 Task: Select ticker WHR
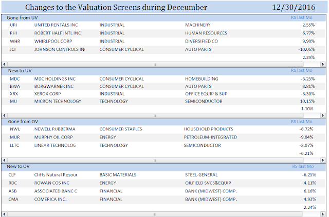click(15, 41)
